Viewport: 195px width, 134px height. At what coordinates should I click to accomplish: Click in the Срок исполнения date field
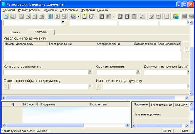coord(116,72)
